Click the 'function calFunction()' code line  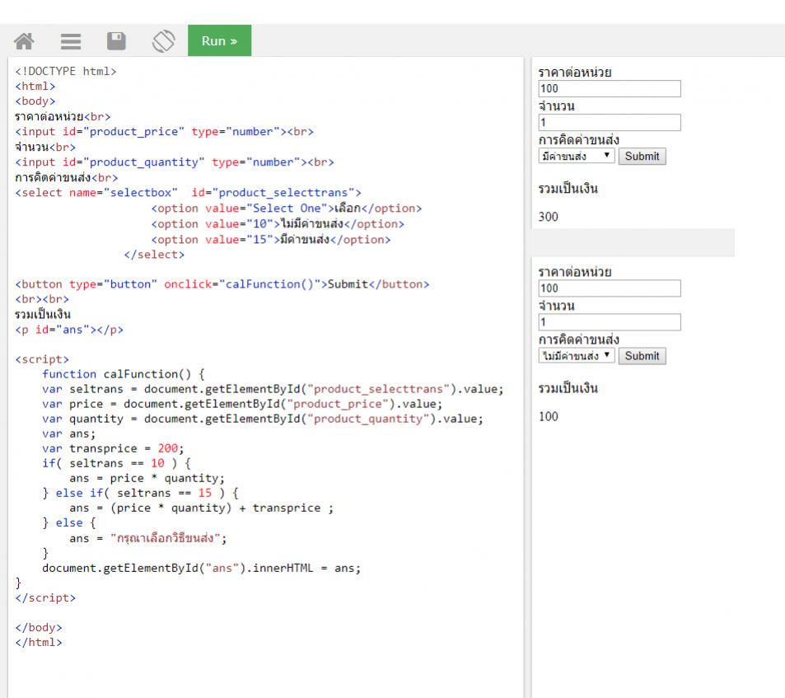(124, 374)
